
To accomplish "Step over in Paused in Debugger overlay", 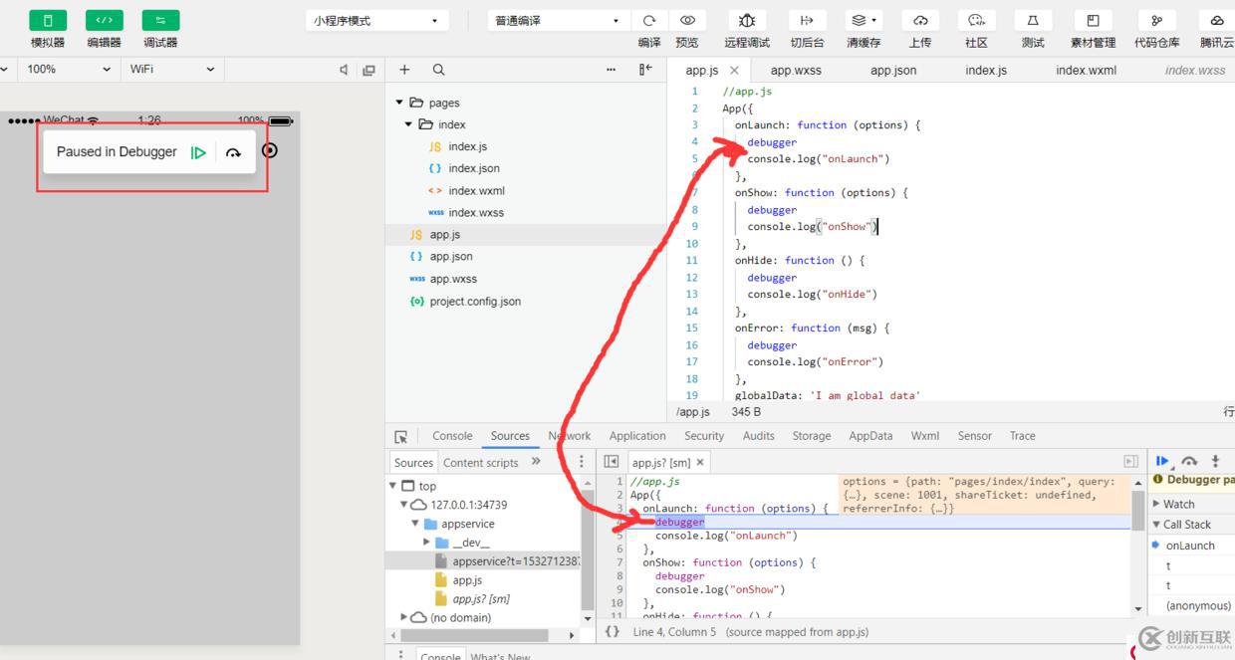I will coord(233,152).
